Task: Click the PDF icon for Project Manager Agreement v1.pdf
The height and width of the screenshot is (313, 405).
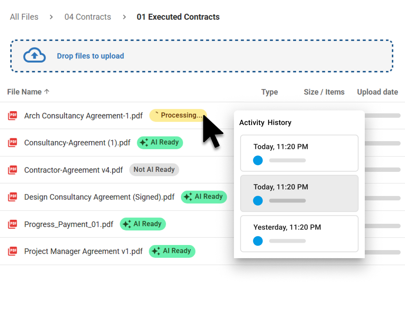Action: click(13, 251)
